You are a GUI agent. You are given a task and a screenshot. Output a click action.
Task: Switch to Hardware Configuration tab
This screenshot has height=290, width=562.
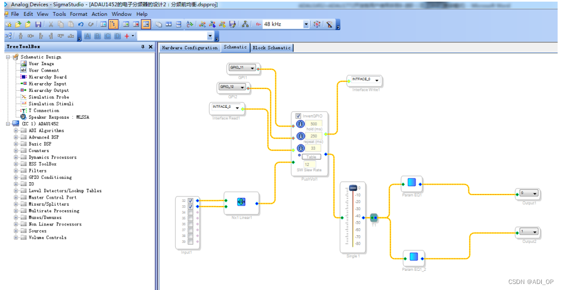(189, 48)
